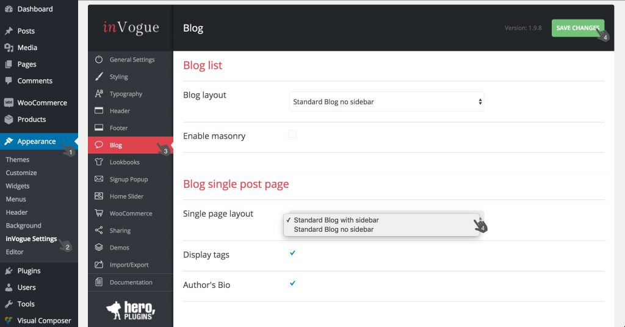Choose Standard Blog no sidebar in open list
Screen dimensions: 625x327
[x=381, y=229]
